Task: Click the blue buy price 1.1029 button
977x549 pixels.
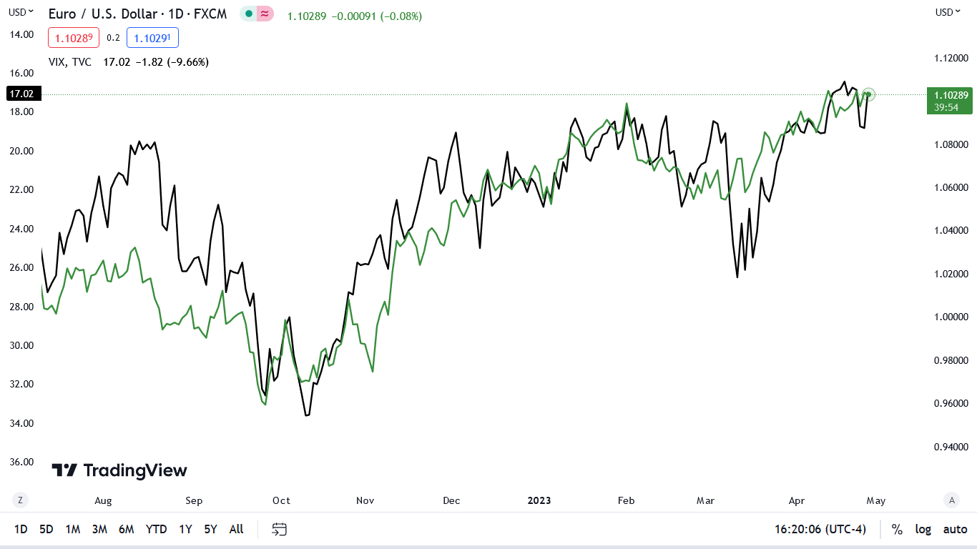Action: (x=152, y=38)
